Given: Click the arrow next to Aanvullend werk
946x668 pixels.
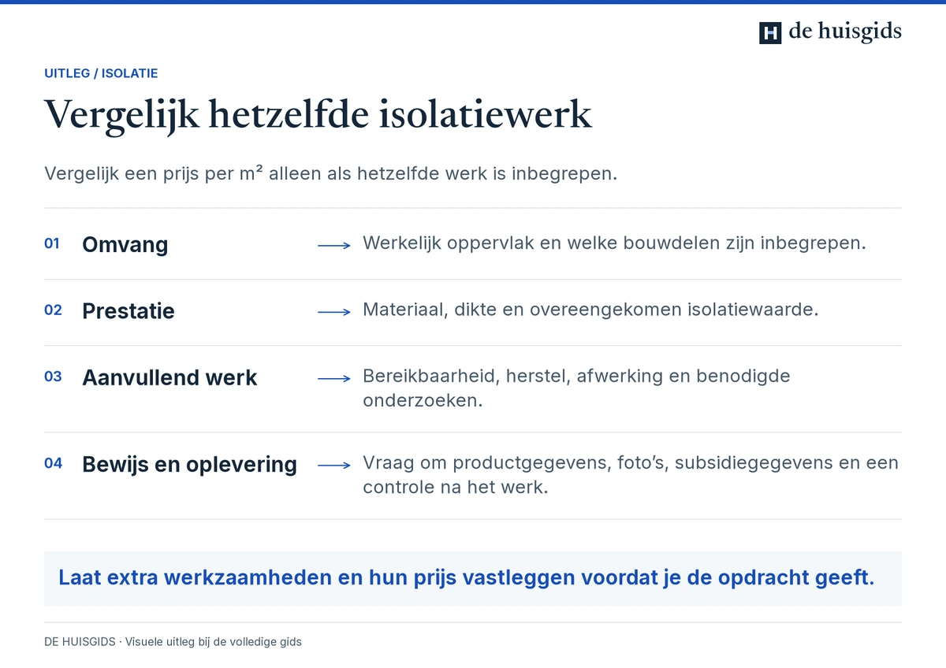Looking at the screenshot, I should 334,379.
